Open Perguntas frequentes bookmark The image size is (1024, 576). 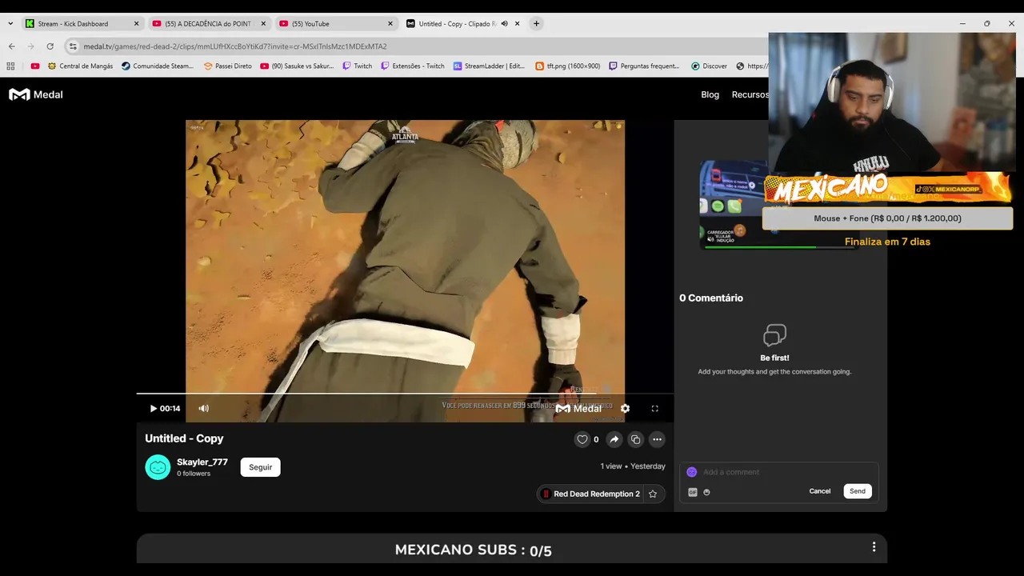[644, 66]
